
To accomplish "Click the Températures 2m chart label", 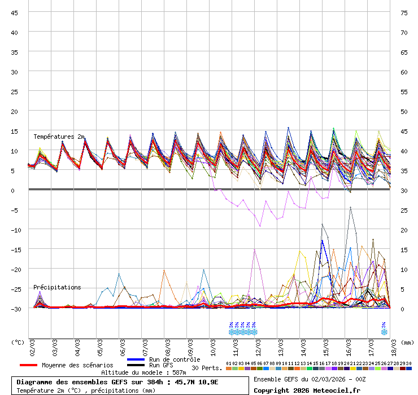I will (x=59, y=137).
